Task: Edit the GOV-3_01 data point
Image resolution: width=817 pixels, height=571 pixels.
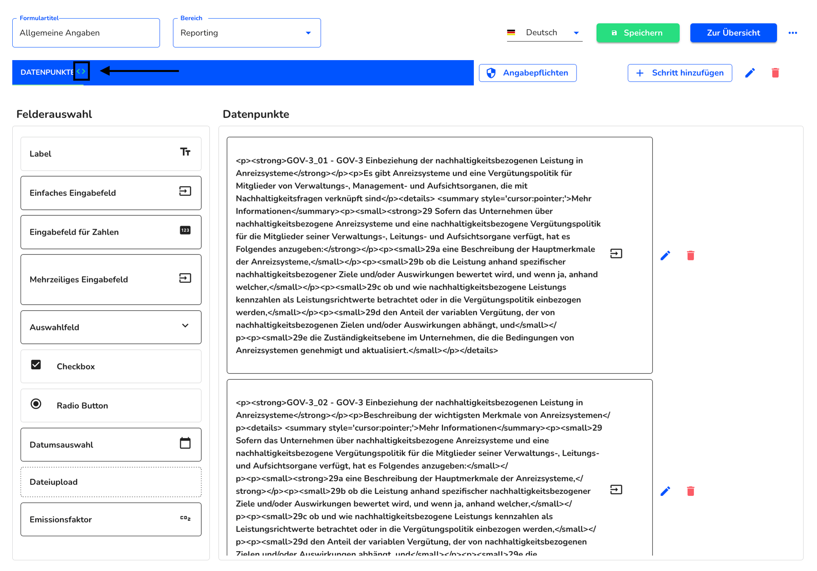Action: (665, 256)
